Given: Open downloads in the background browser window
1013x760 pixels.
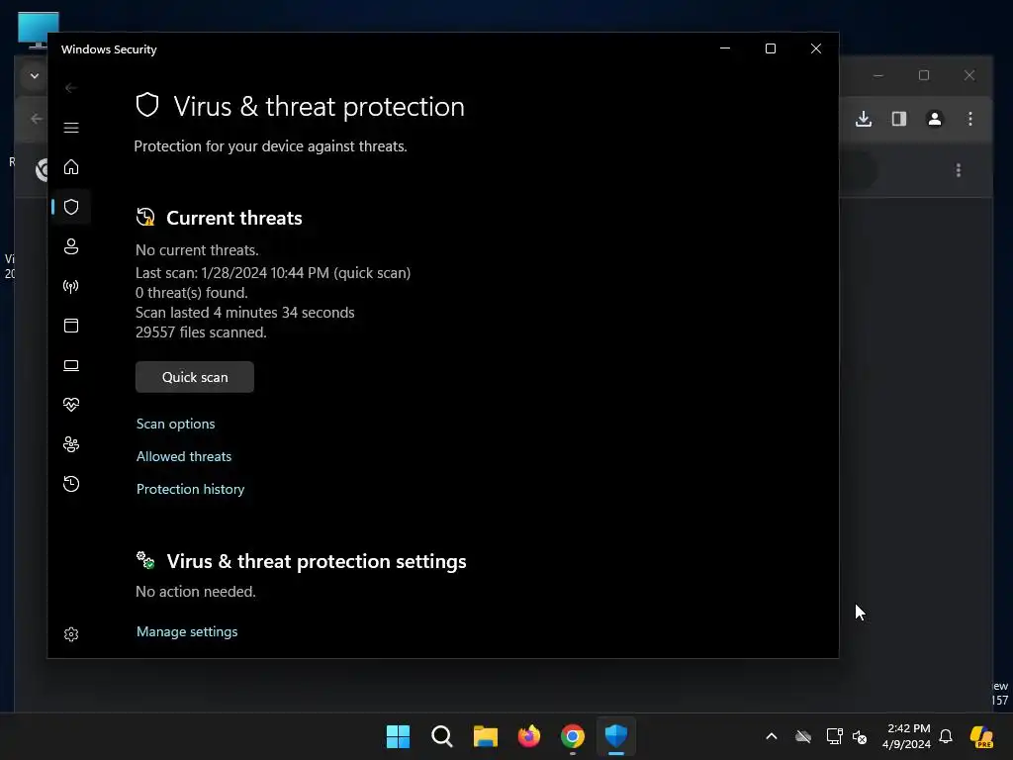Looking at the screenshot, I should (x=864, y=119).
